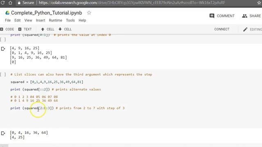
Task: Open the COMMENT panel
Action: pos(222,16)
